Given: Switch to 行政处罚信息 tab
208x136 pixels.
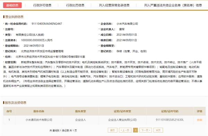Looking at the screenshot, I should (x=75, y=5).
